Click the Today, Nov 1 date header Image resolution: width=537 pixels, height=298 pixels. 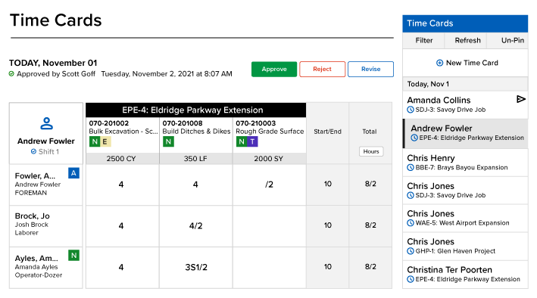click(465, 84)
